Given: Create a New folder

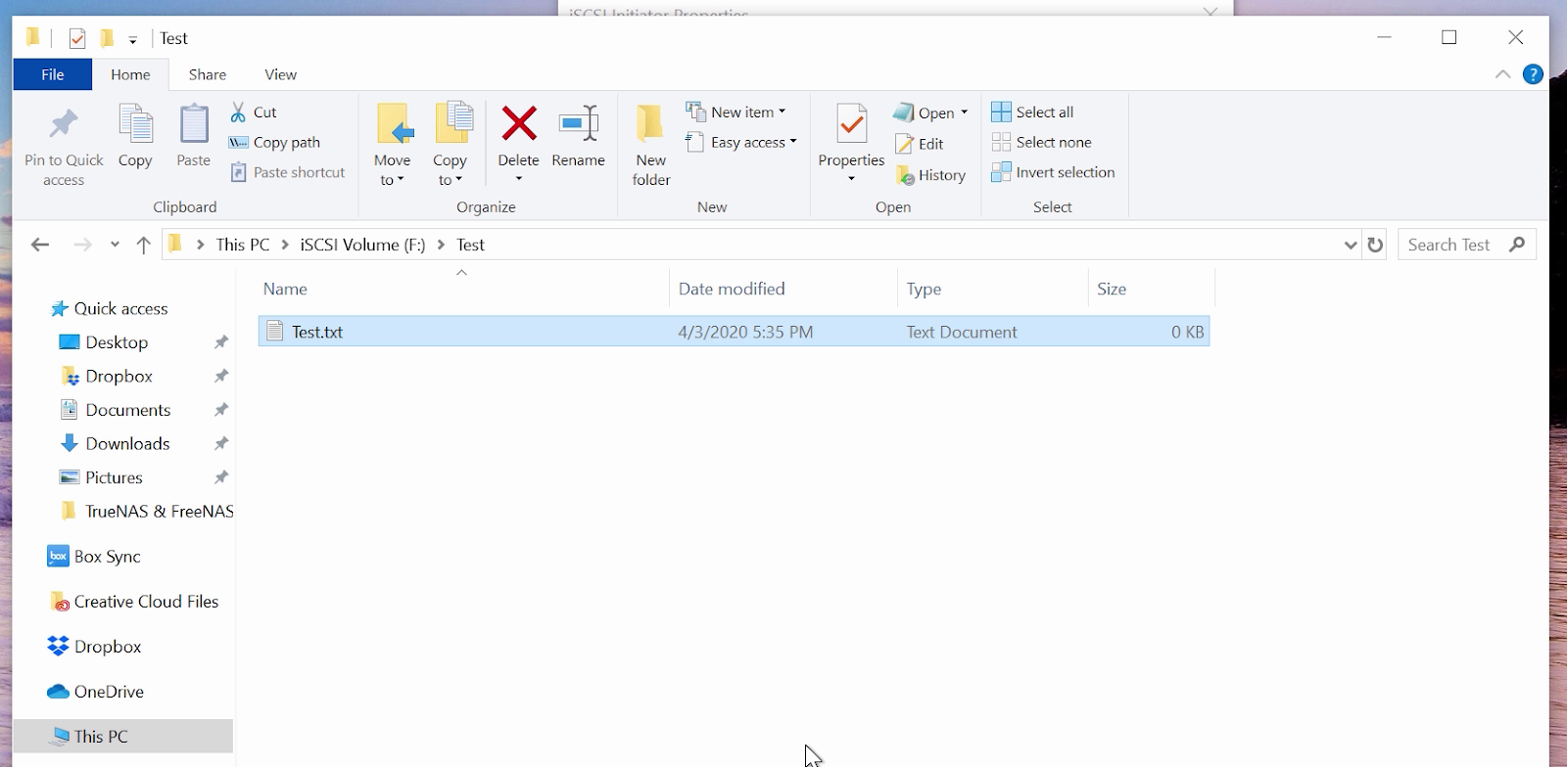Looking at the screenshot, I should tap(651, 145).
